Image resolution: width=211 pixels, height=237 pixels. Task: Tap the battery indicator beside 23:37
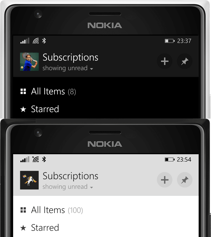[170, 41]
